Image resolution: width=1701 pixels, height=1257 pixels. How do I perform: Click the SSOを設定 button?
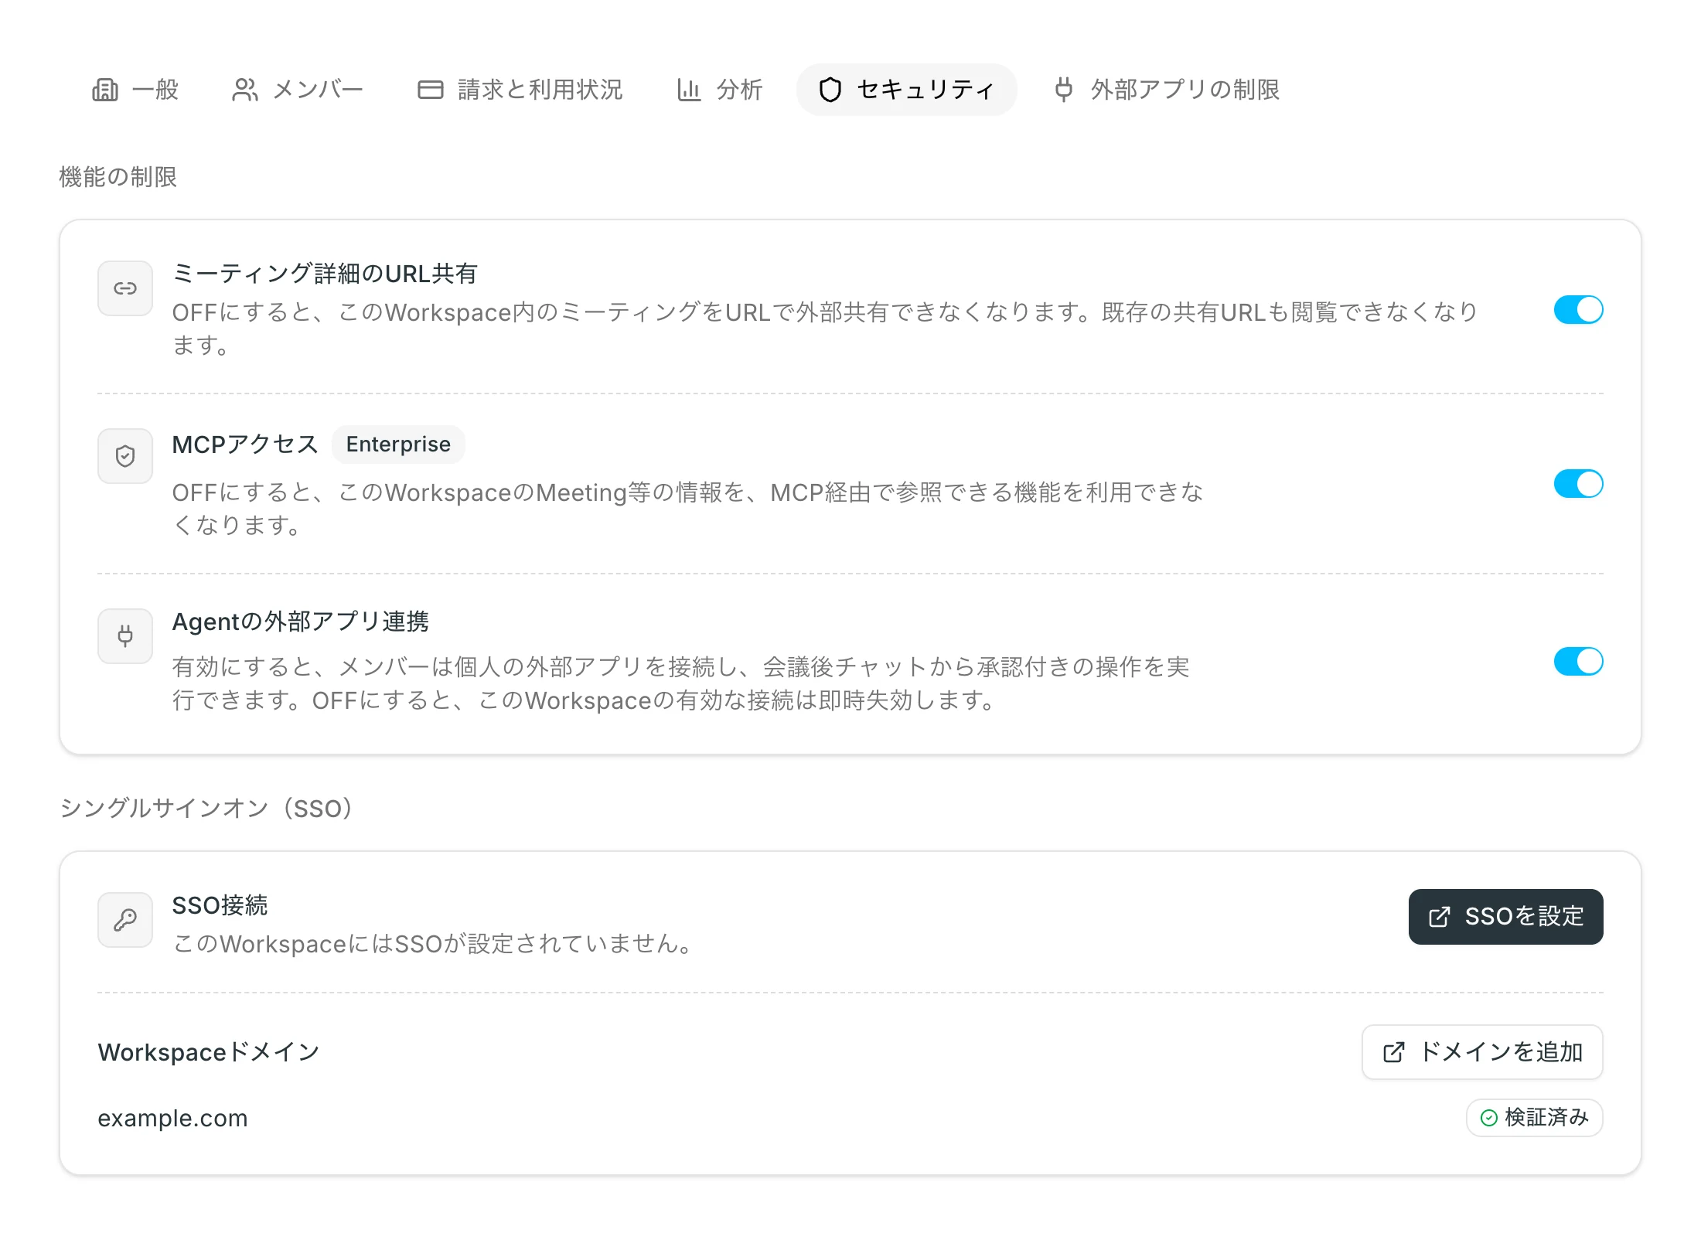1505,917
